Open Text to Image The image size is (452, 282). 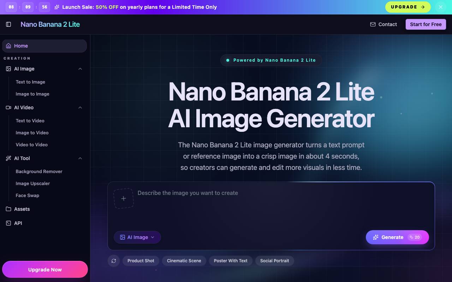(30, 82)
